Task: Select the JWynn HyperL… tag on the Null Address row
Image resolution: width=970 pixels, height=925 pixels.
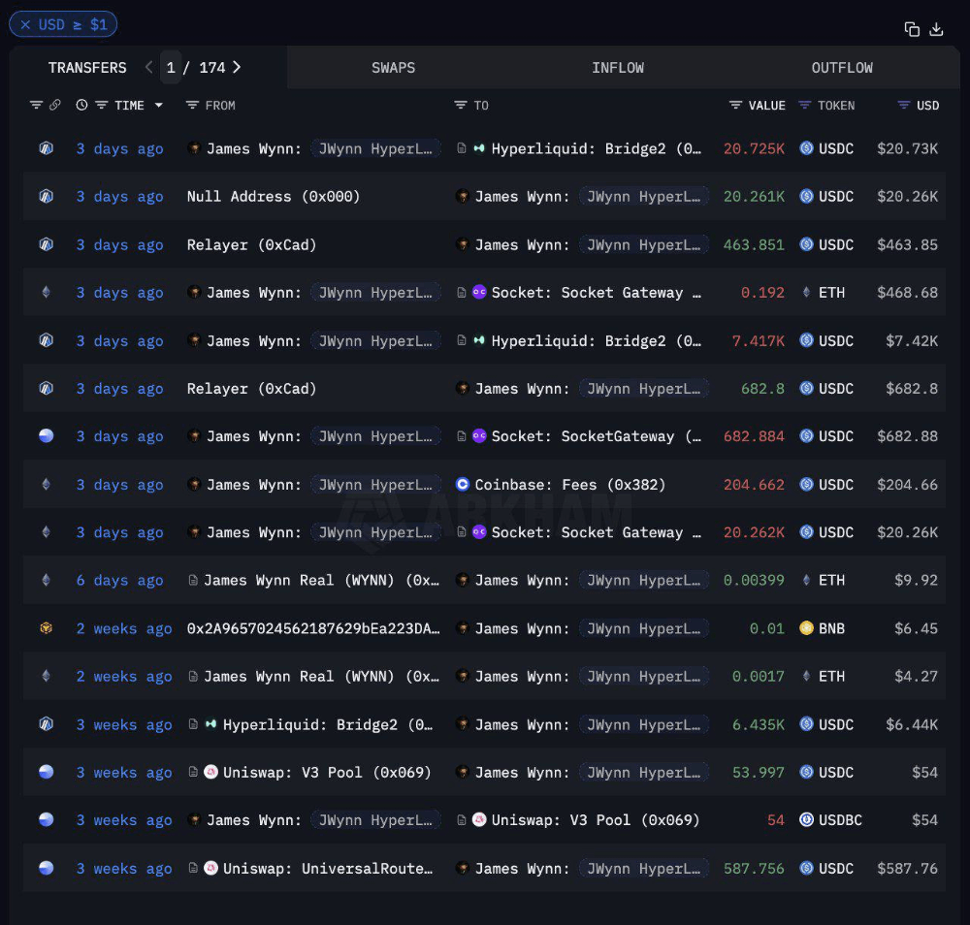Action: [x=644, y=197]
